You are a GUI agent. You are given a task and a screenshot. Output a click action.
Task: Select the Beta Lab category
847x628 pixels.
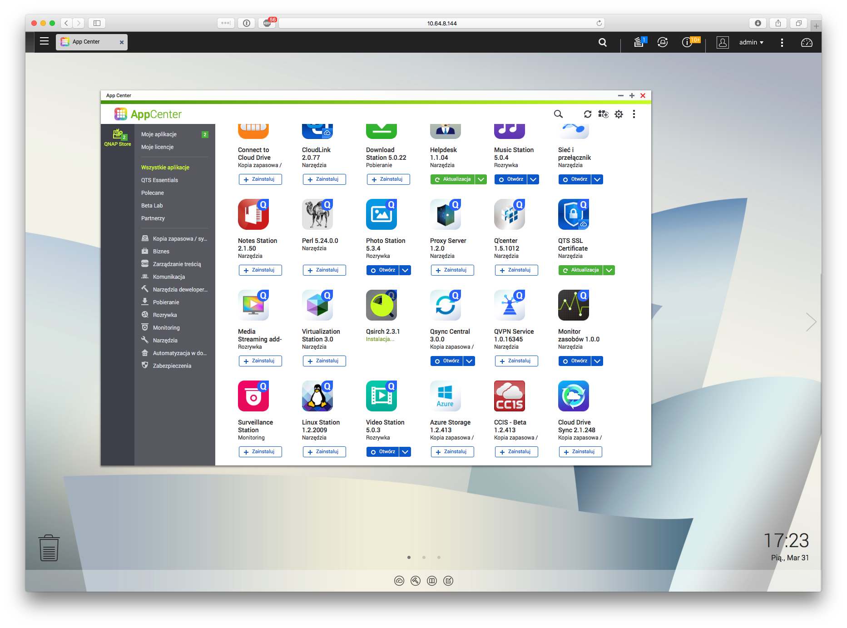[x=152, y=206]
